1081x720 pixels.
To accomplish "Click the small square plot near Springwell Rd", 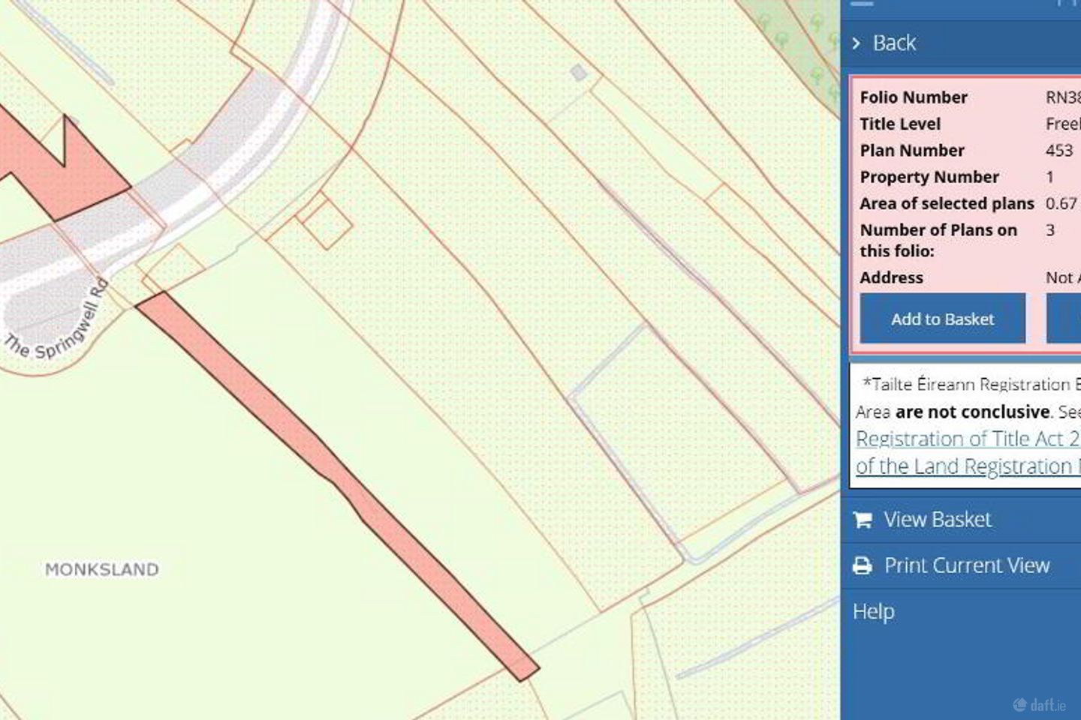I will pos(321,221).
